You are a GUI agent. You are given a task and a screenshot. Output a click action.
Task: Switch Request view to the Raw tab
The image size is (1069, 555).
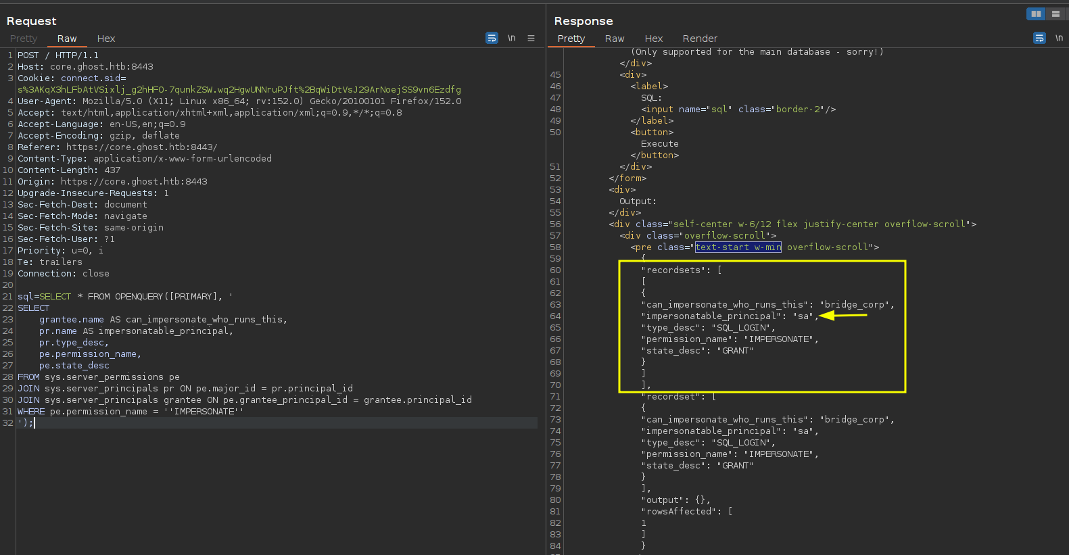[x=67, y=39]
